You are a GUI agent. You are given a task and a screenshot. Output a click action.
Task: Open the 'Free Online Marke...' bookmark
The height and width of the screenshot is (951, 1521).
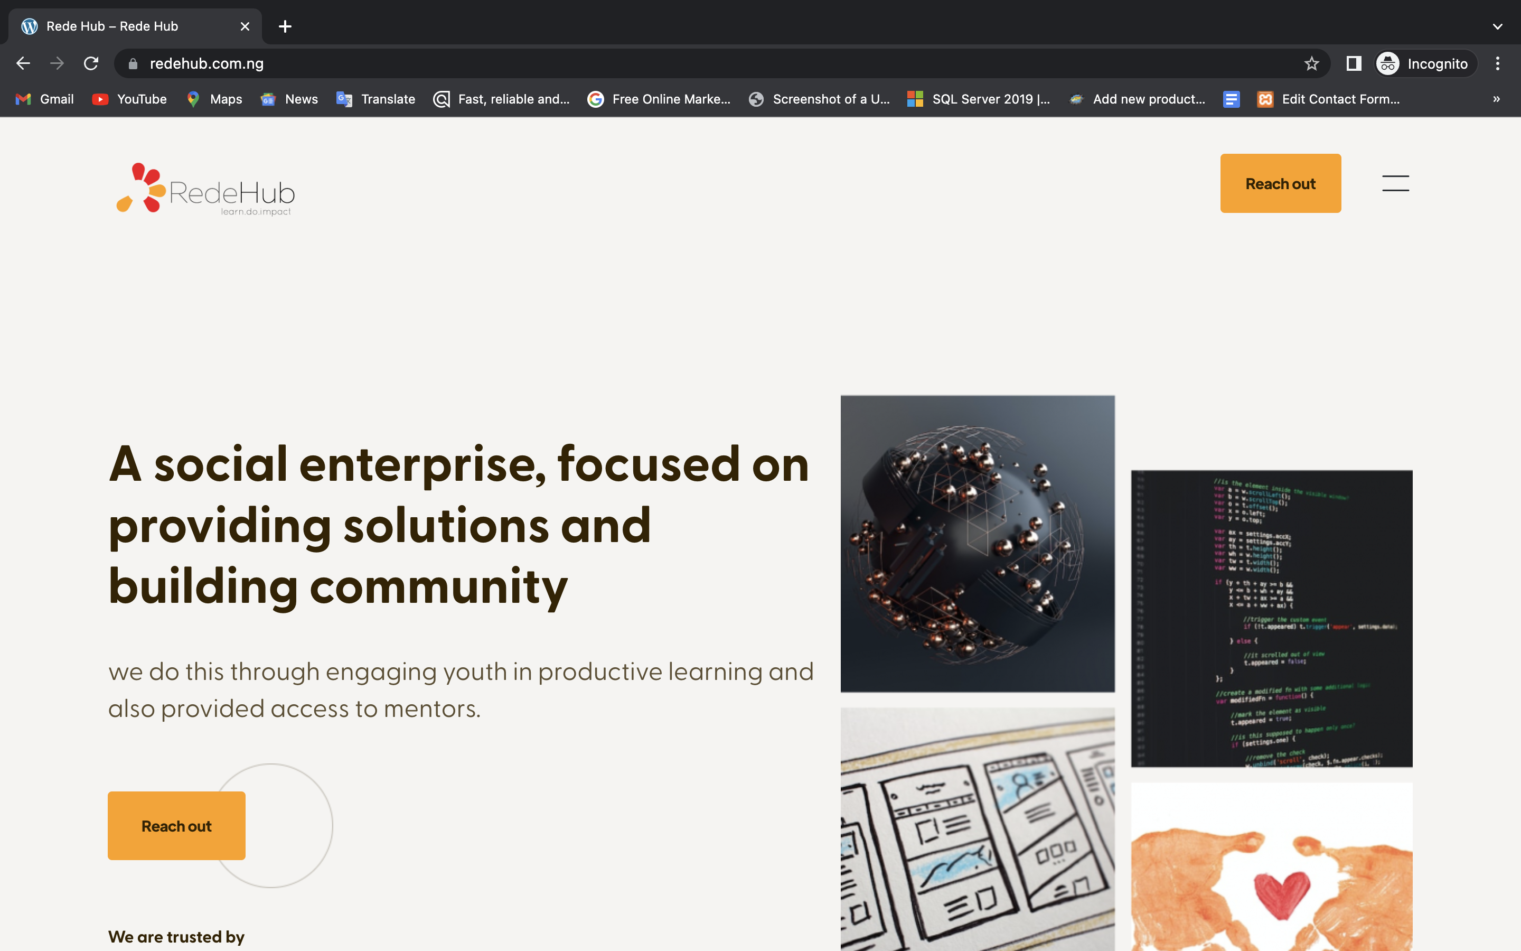tap(659, 99)
